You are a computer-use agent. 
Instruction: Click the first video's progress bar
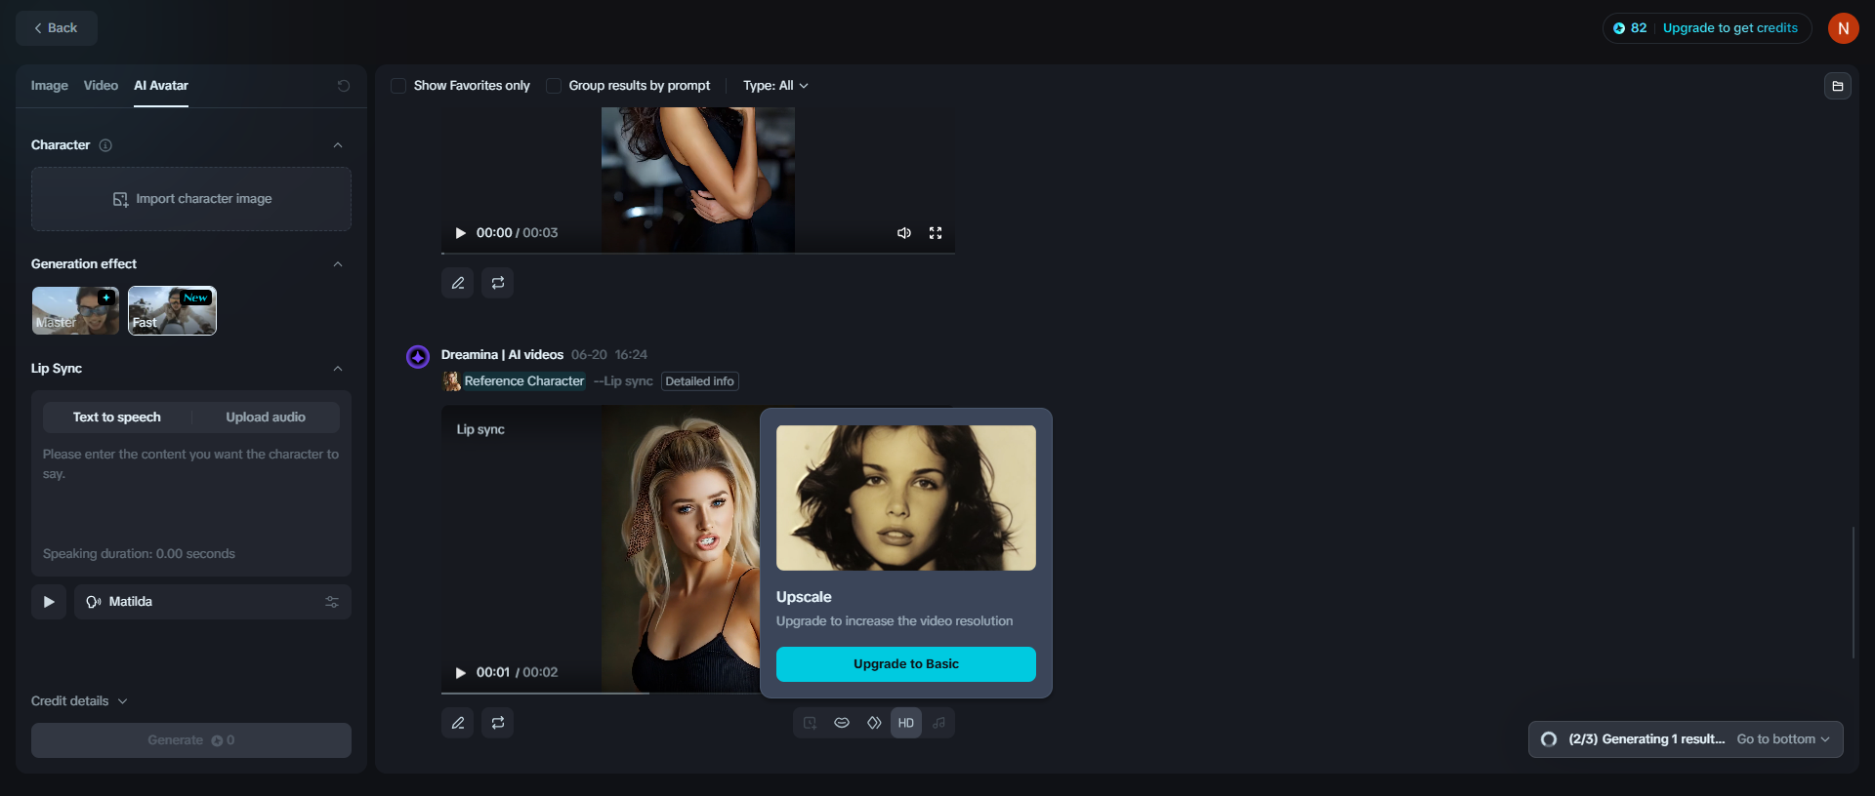698,254
